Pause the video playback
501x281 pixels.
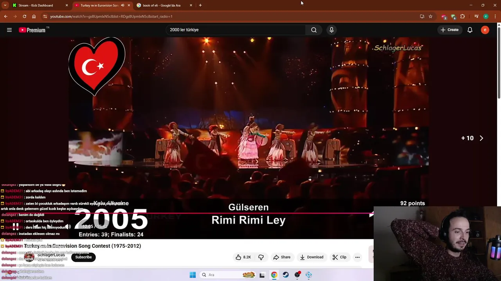[x=15, y=227]
